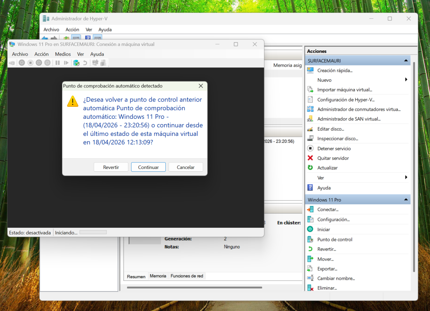
Task: Click the Importar máquina virtual icon
Action: tap(310, 90)
